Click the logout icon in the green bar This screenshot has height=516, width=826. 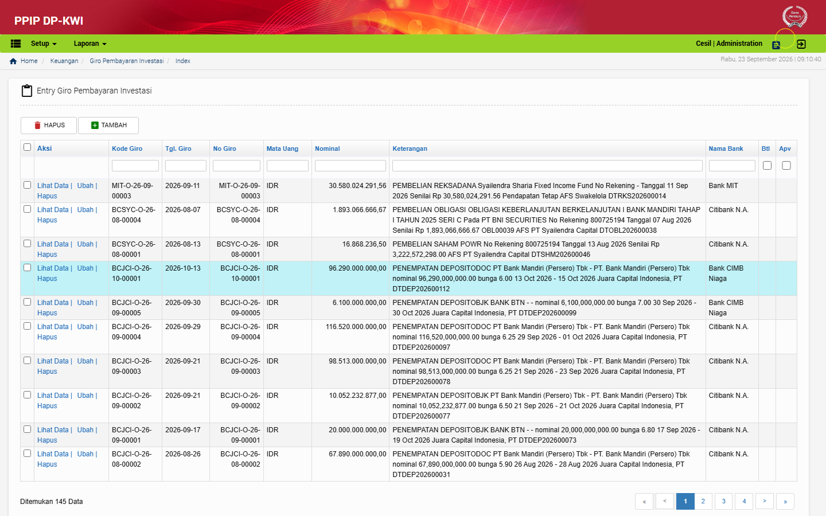pos(801,44)
